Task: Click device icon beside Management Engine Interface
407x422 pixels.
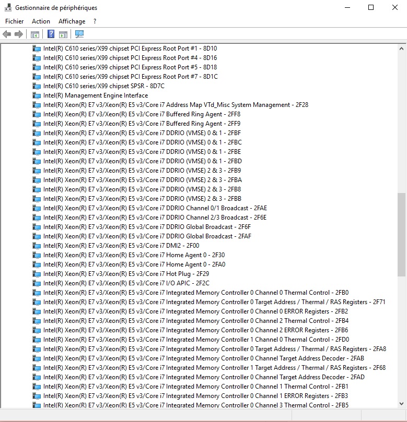Action: point(37,95)
